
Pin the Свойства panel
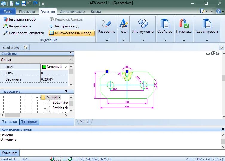tap(71, 54)
